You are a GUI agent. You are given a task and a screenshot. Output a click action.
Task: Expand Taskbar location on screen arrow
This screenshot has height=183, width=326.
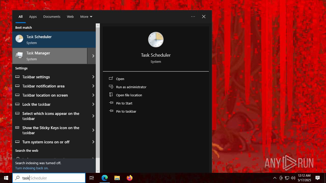[x=93, y=95]
